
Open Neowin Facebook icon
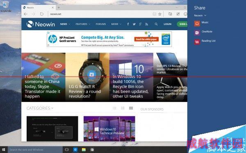pyautogui.click(x=128, y=24)
